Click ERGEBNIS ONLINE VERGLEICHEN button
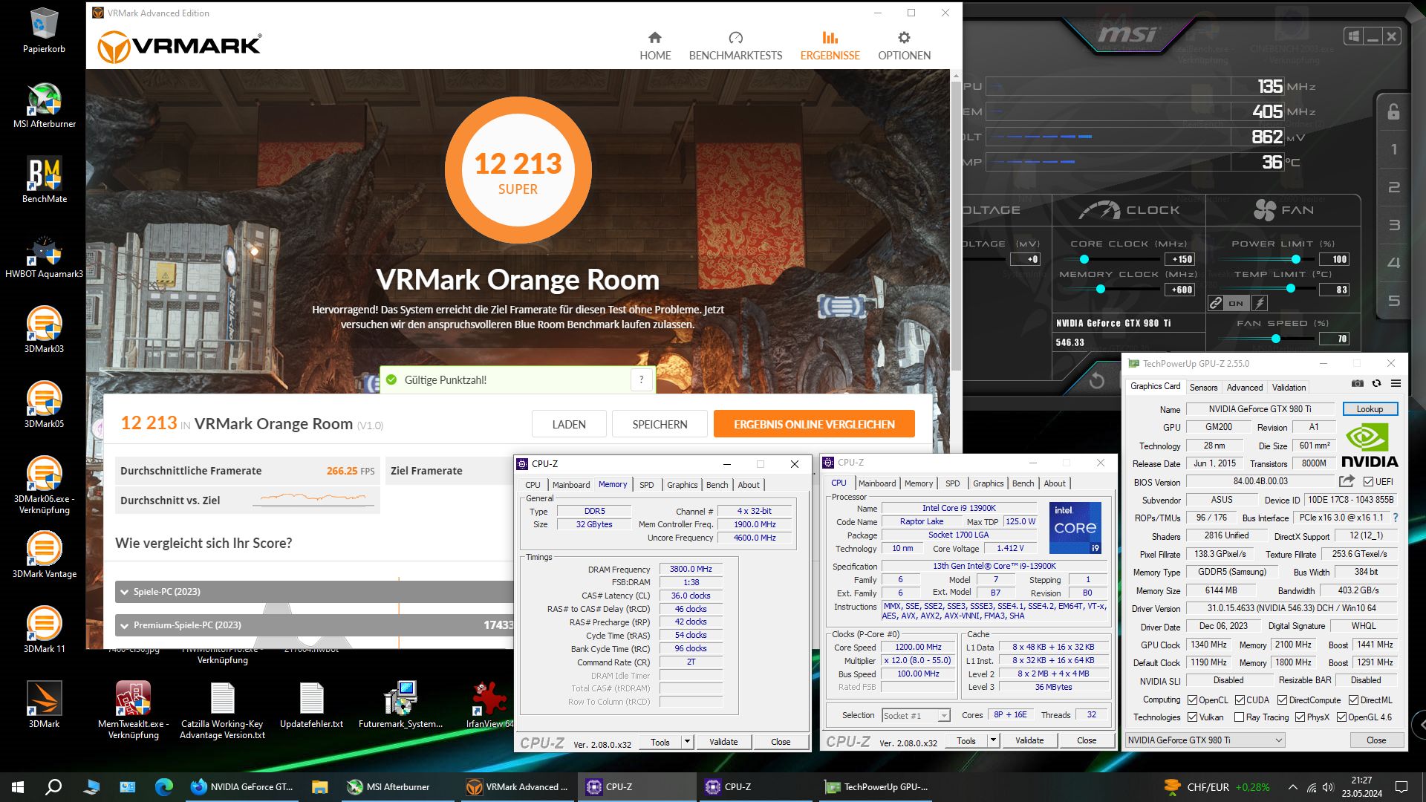 [814, 424]
